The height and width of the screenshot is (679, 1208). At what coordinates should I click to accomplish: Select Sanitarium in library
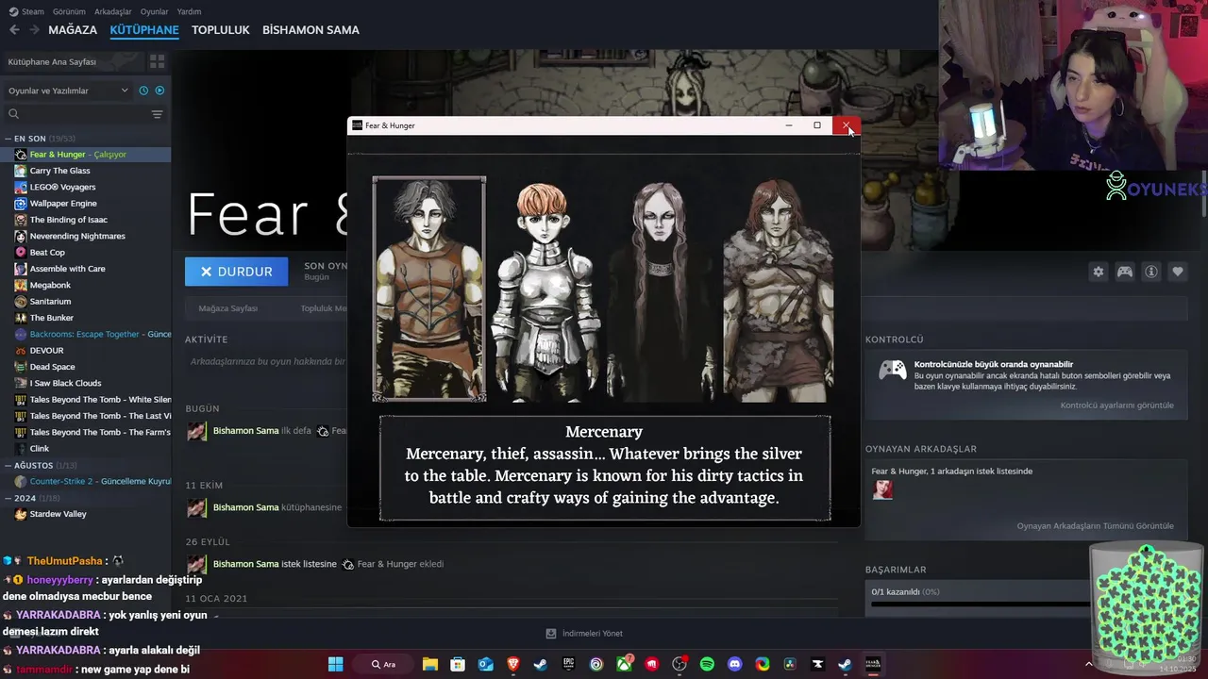85,302
